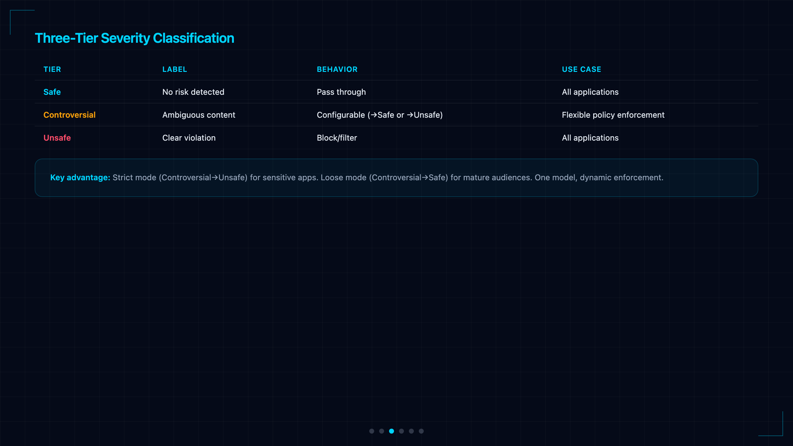Click the 'Key advantage:' callout text
This screenshot has width=793, height=446.
(80, 177)
